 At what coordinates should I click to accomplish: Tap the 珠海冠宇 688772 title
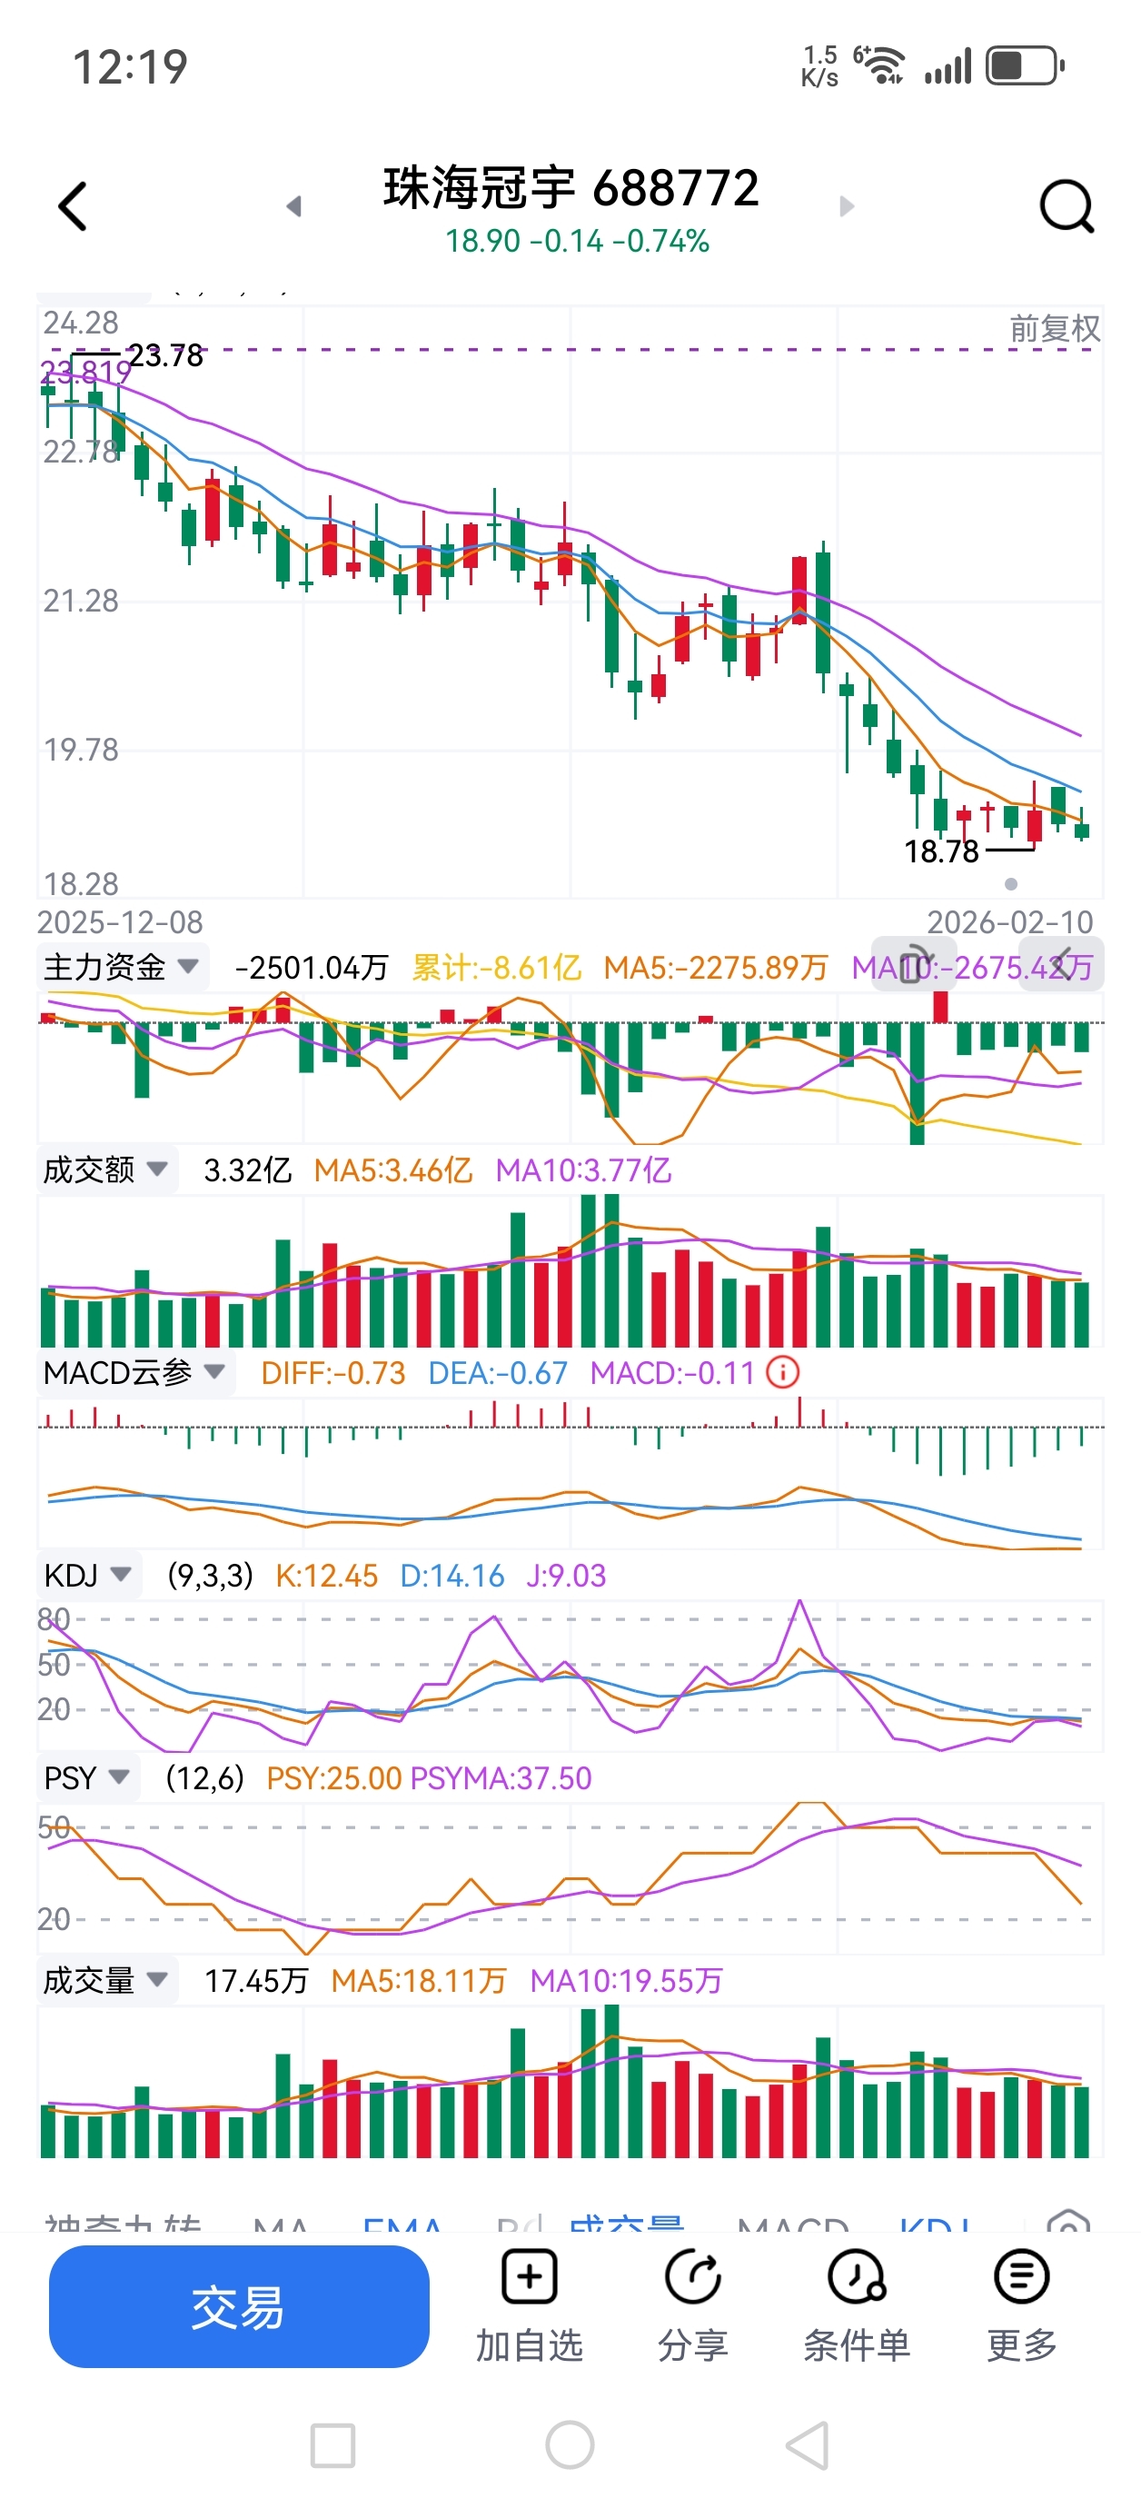(x=570, y=187)
